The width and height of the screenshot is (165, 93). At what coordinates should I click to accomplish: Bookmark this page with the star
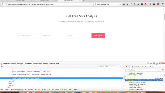(131, 4)
